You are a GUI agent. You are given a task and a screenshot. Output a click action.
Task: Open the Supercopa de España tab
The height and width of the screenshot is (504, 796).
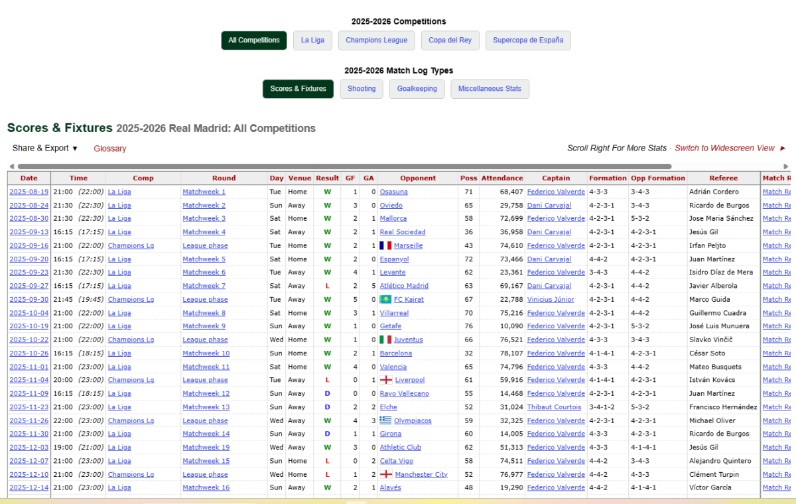[528, 40]
